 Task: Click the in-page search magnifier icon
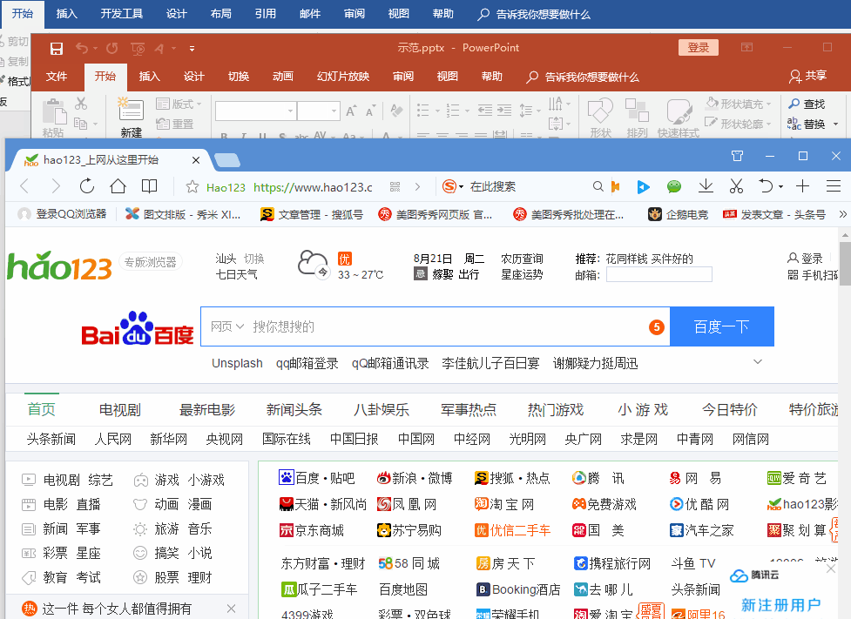598,185
